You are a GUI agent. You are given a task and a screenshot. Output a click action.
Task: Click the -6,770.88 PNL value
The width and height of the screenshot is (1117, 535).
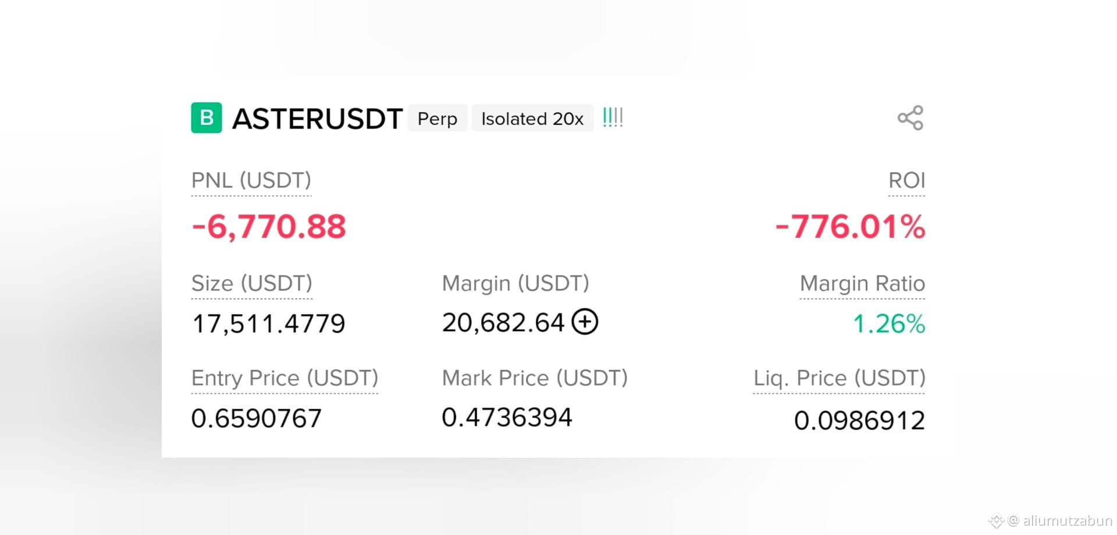point(269,226)
